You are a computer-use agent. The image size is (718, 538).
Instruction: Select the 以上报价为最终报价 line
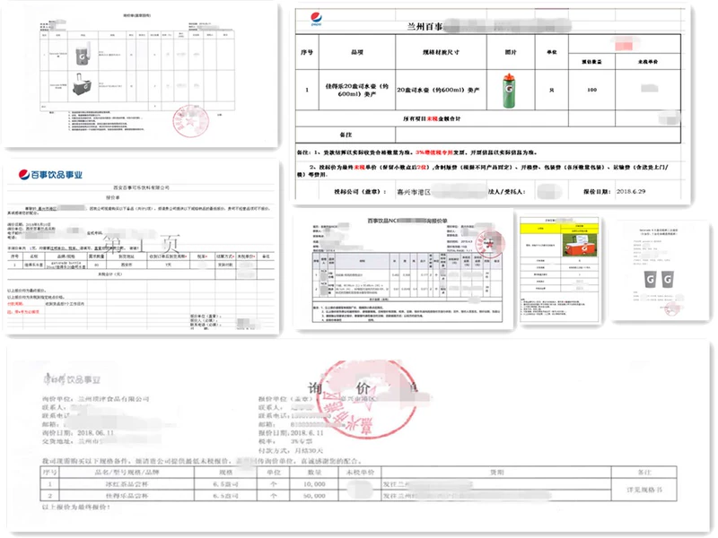[76, 508]
